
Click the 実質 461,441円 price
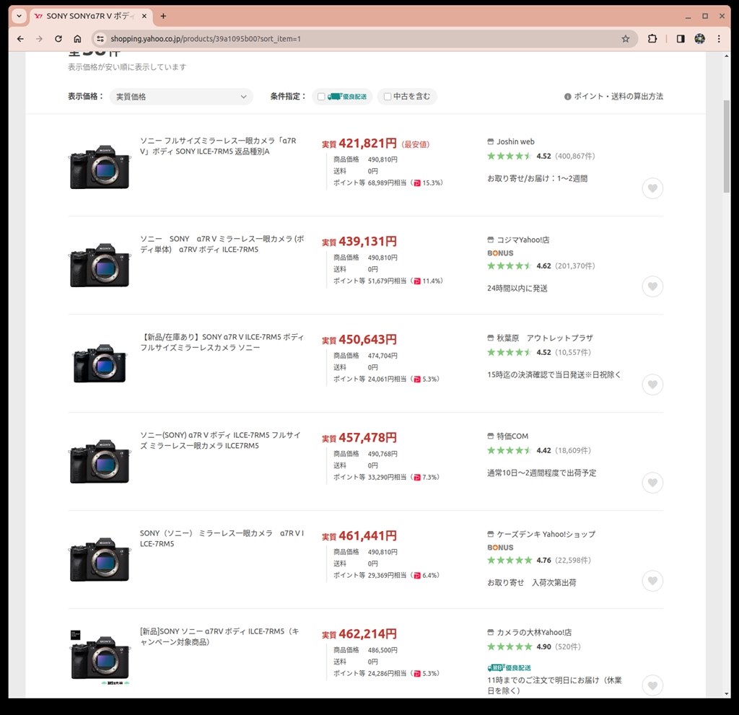pyautogui.click(x=359, y=535)
